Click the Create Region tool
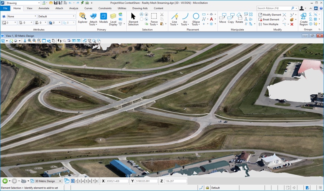Image resolution: width=324 pixels, height=191 pixels. pos(303,19)
